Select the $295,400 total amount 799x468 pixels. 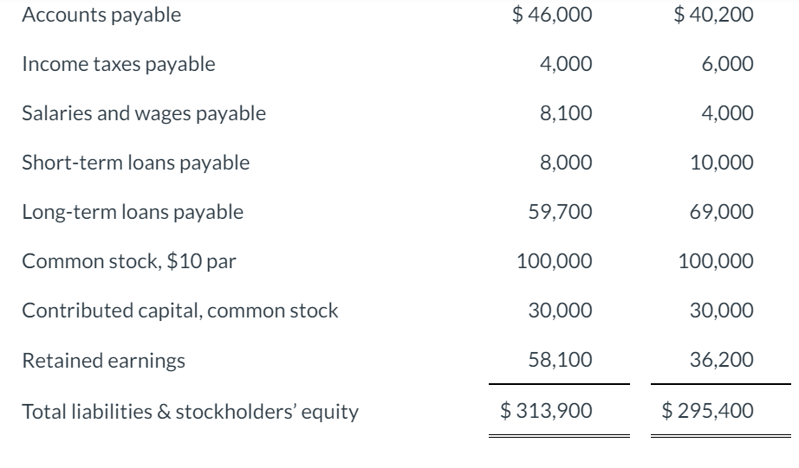coord(708,411)
